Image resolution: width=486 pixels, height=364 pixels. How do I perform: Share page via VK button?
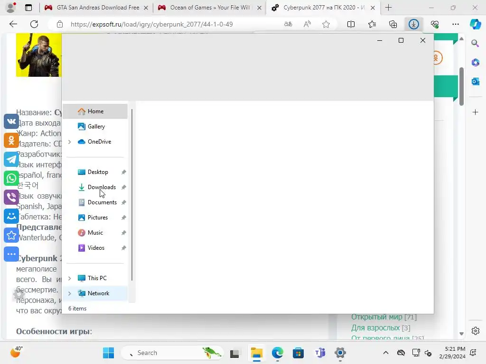click(x=11, y=121)
